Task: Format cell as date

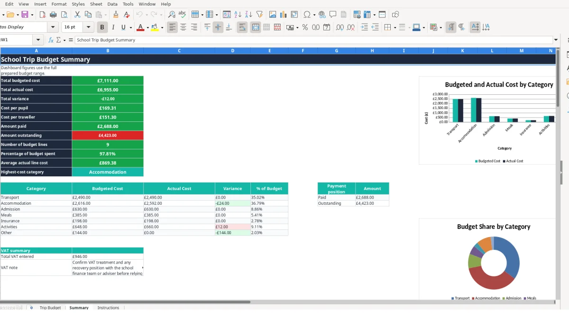Action: [x=327, y=27]
